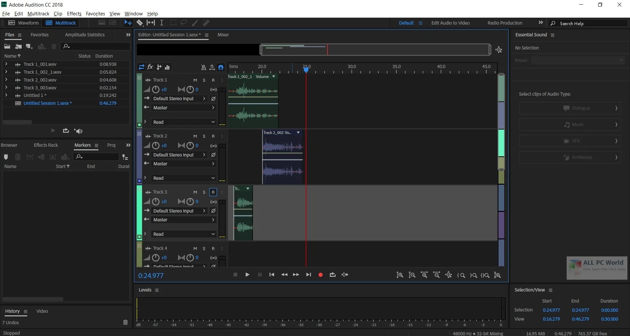This screenshot has height=336, width=630.
Task: Click the zoom navigator target icon
Action: [499, 50]
